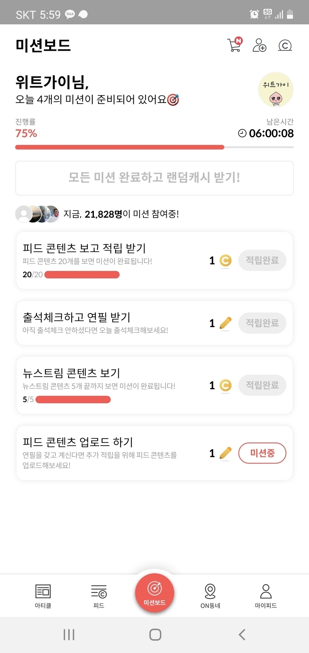309x653 pixels.
Task: Tap the mission participants avatar group
Action: click(x=37, y=214)
